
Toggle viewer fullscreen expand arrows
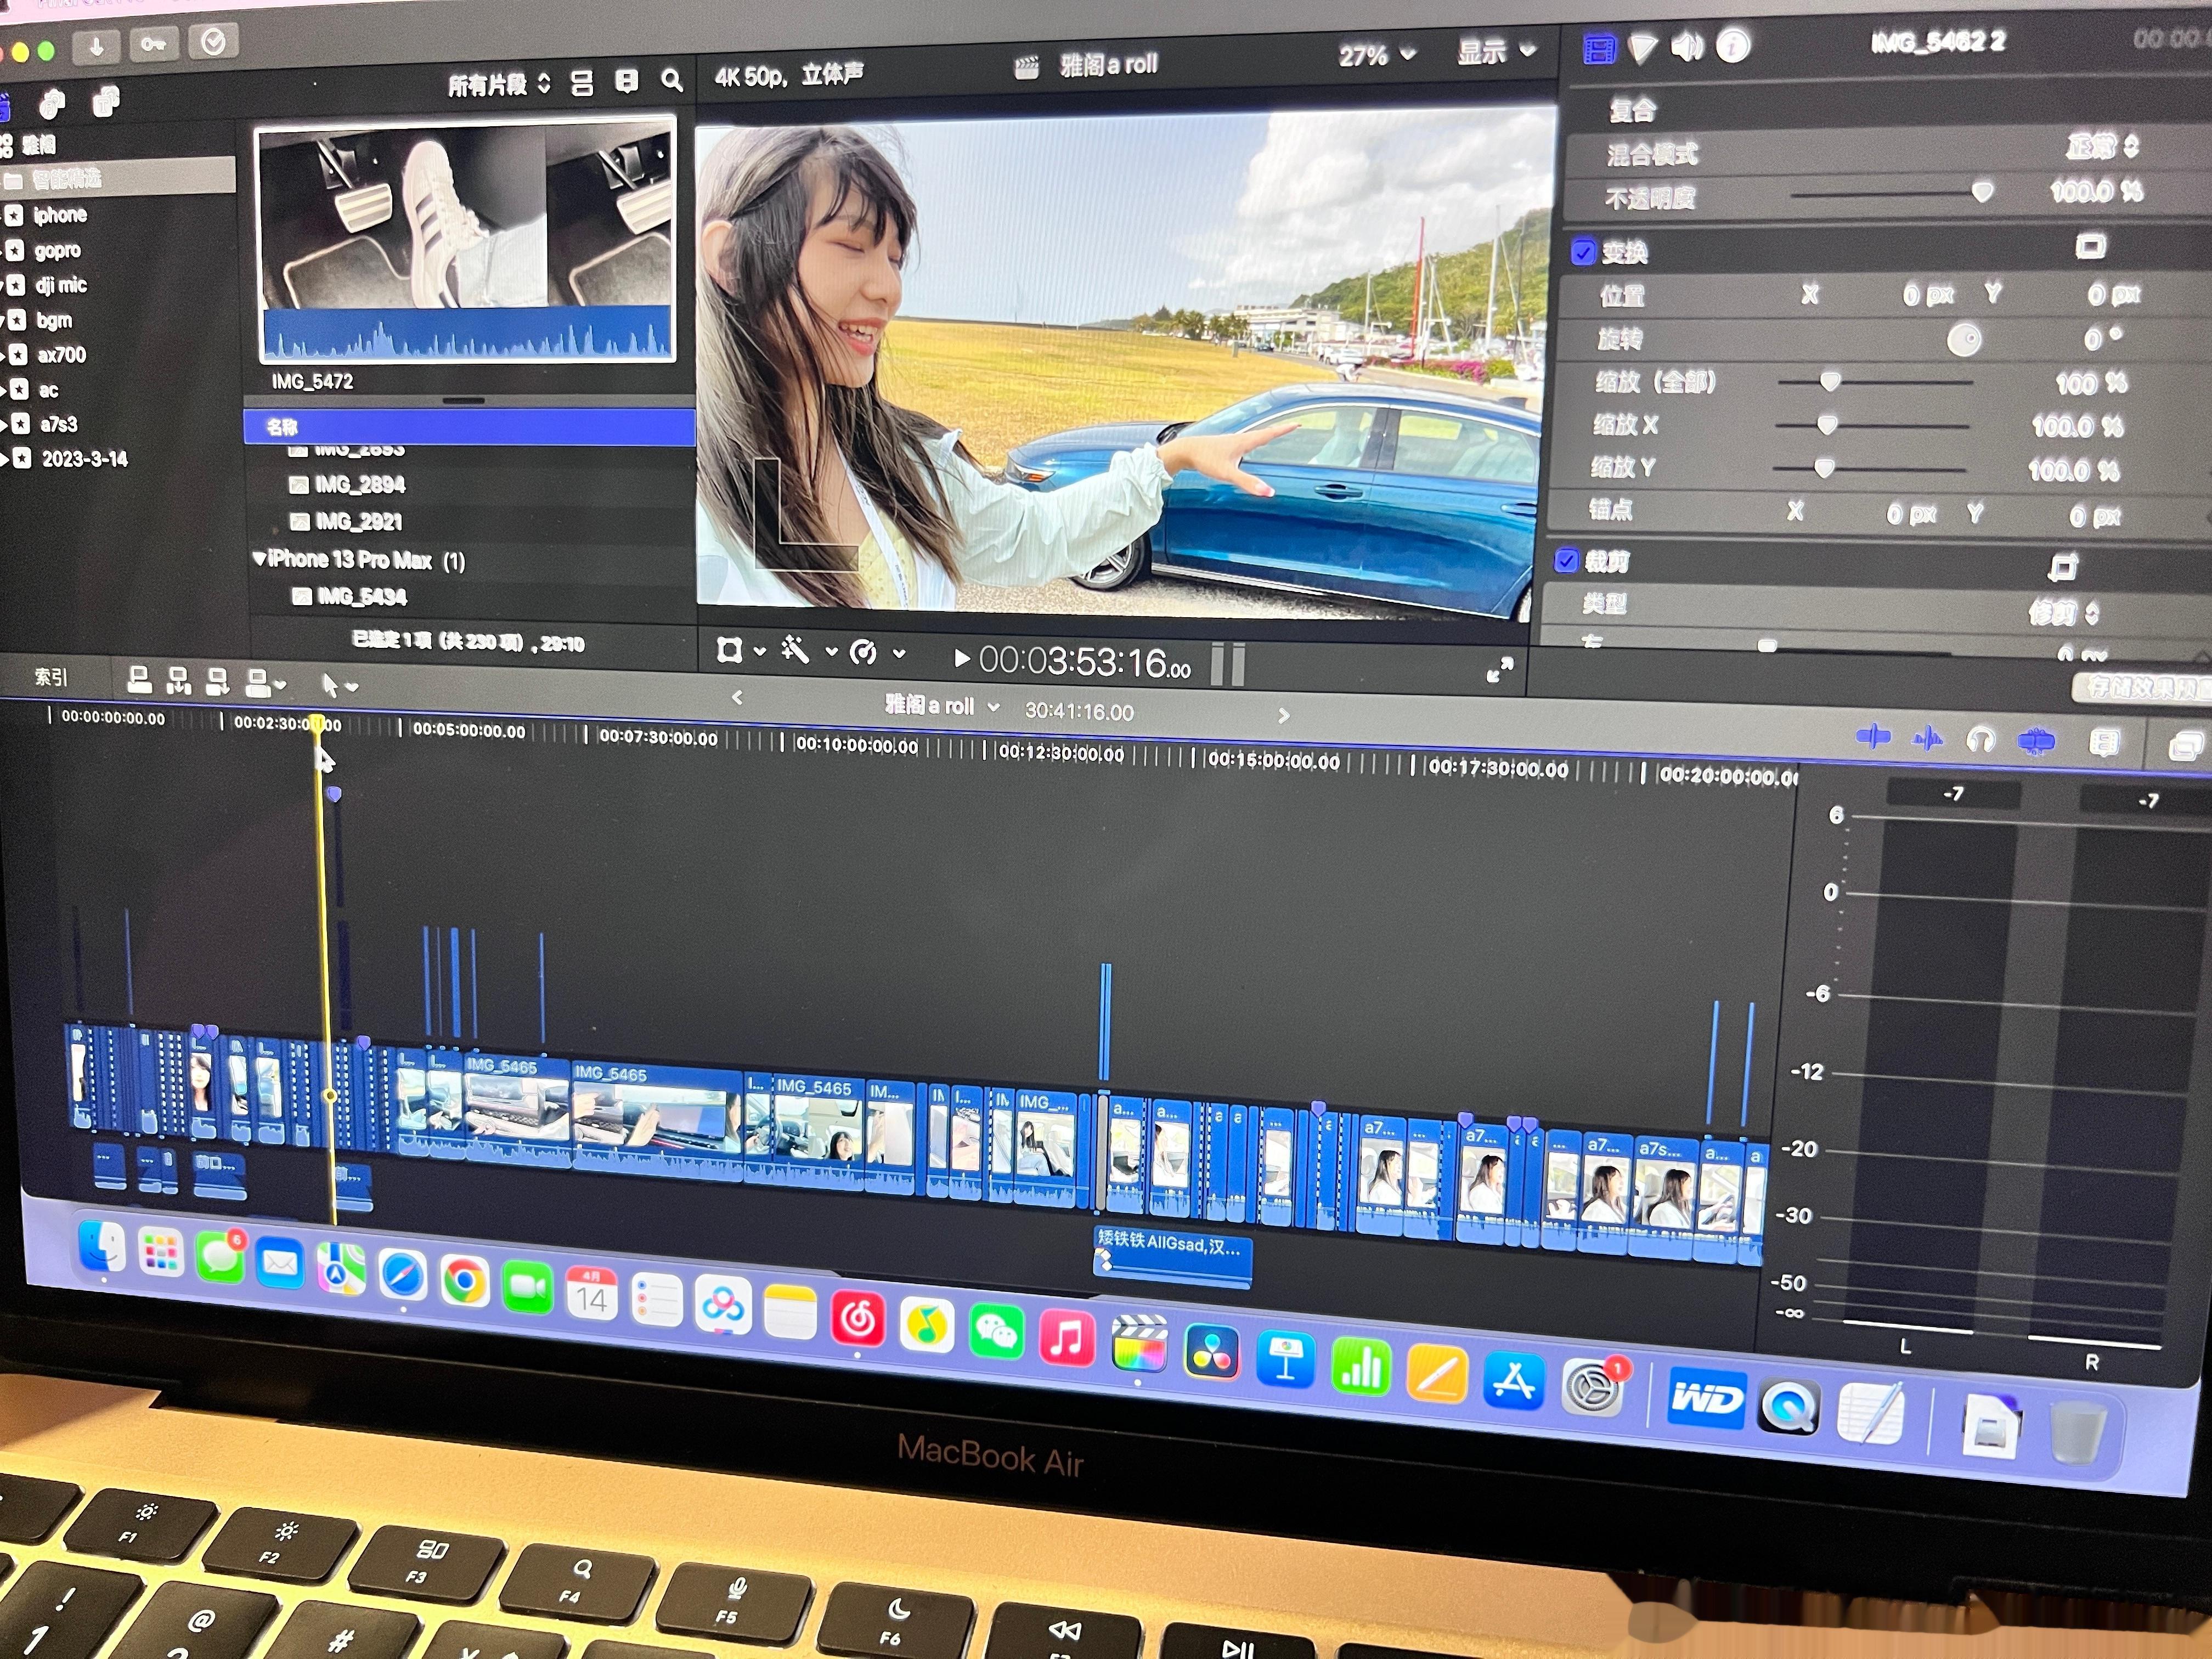tap(1499, 671)
